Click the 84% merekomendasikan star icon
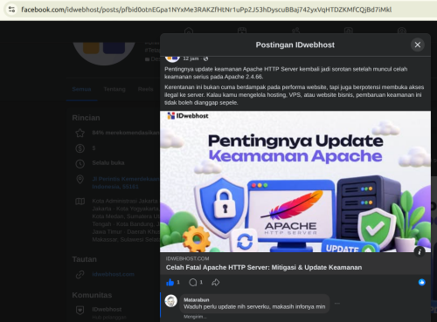 point(80,134)
